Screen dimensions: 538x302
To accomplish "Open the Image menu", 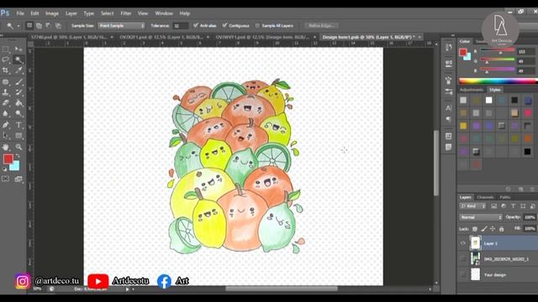I will pyautogui.click(x=52, y=13).
